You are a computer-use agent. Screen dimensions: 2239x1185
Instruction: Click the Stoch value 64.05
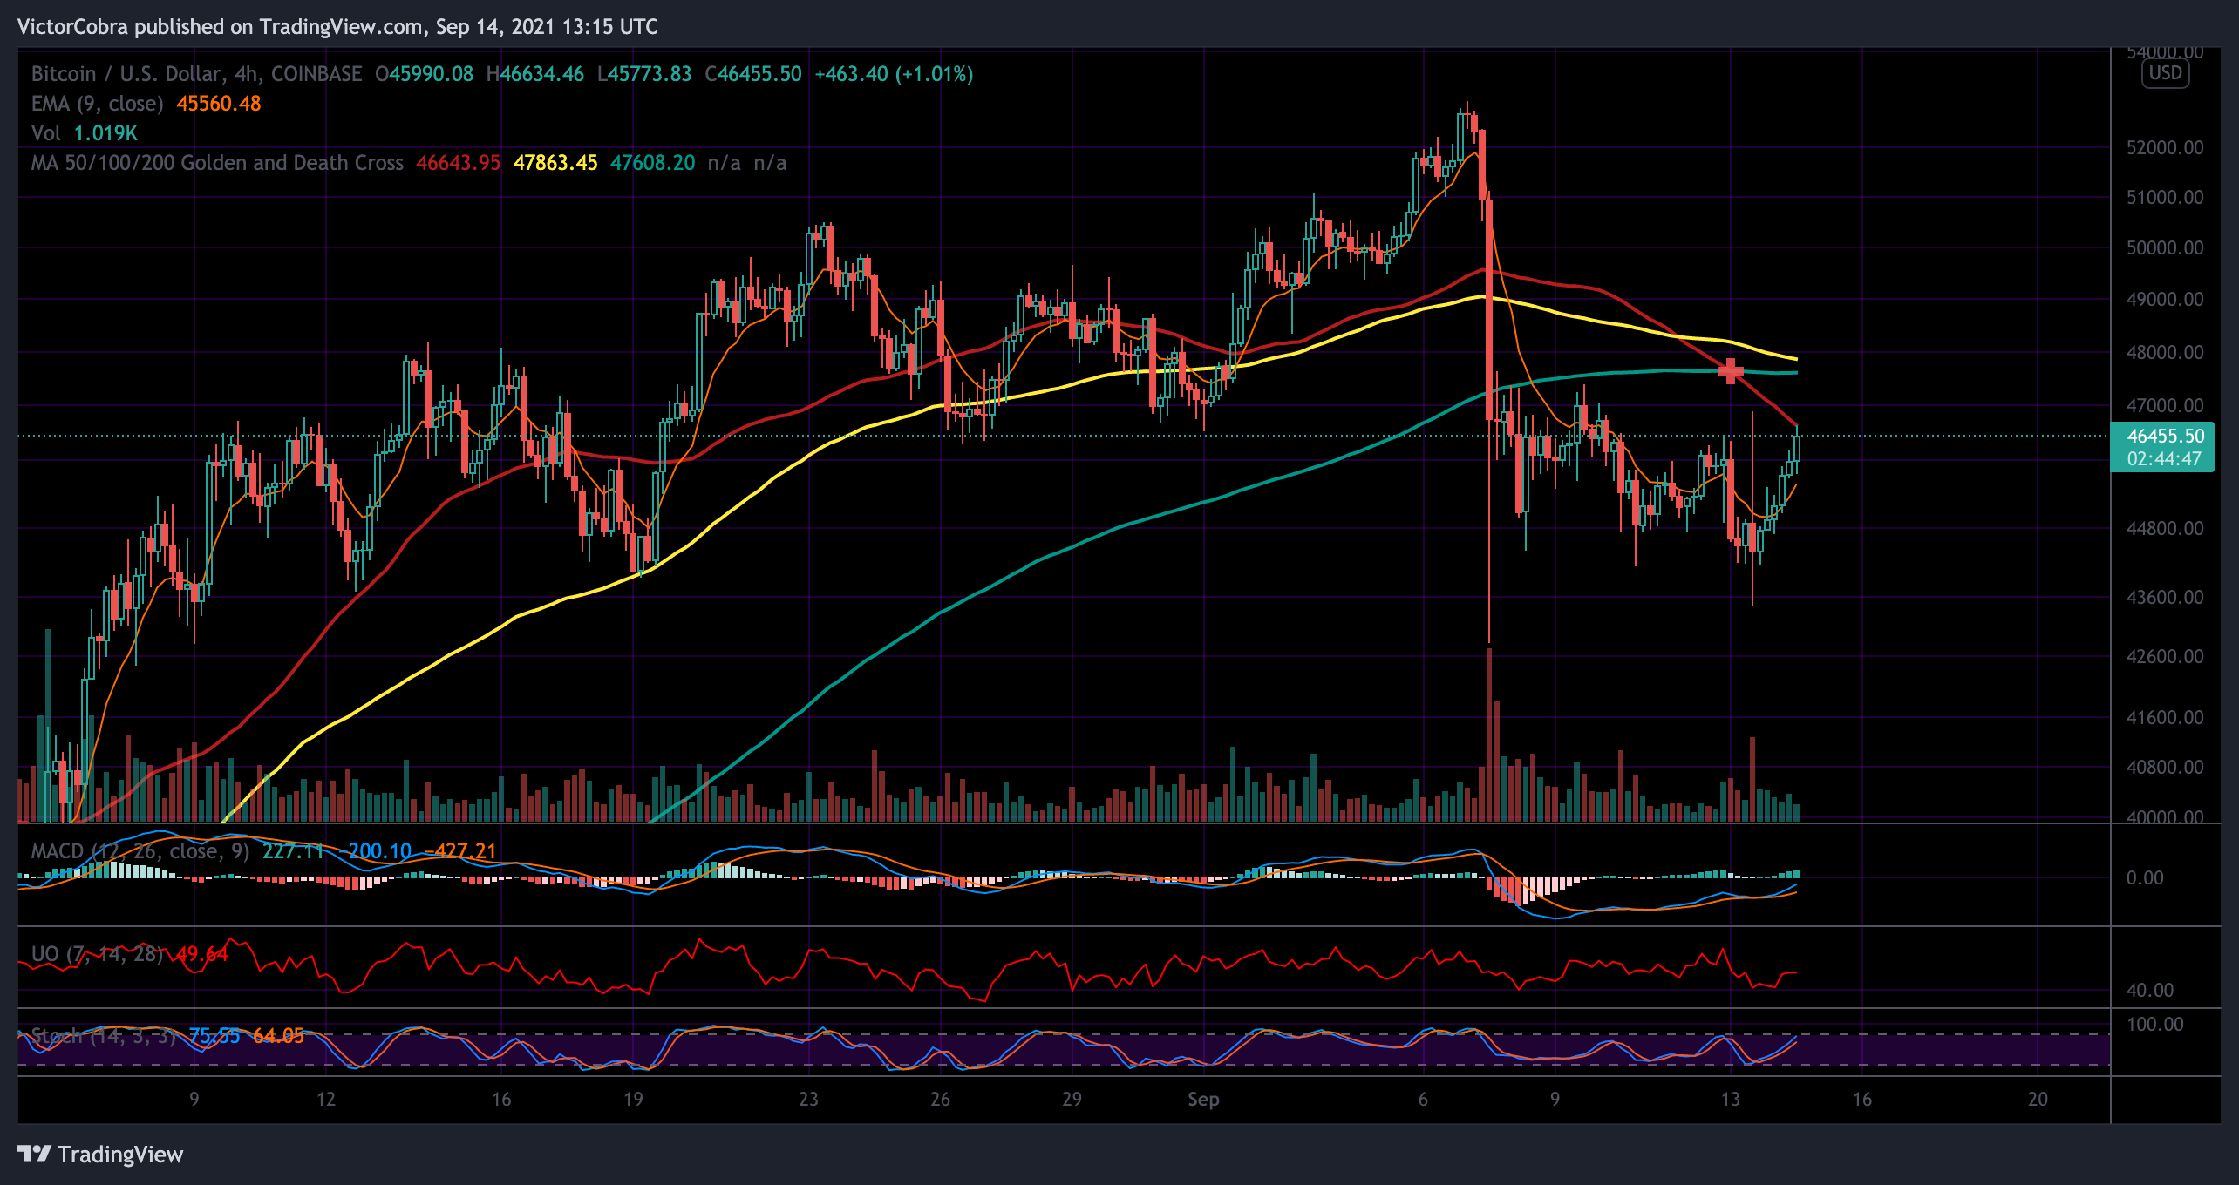(x=279, y=1036)
